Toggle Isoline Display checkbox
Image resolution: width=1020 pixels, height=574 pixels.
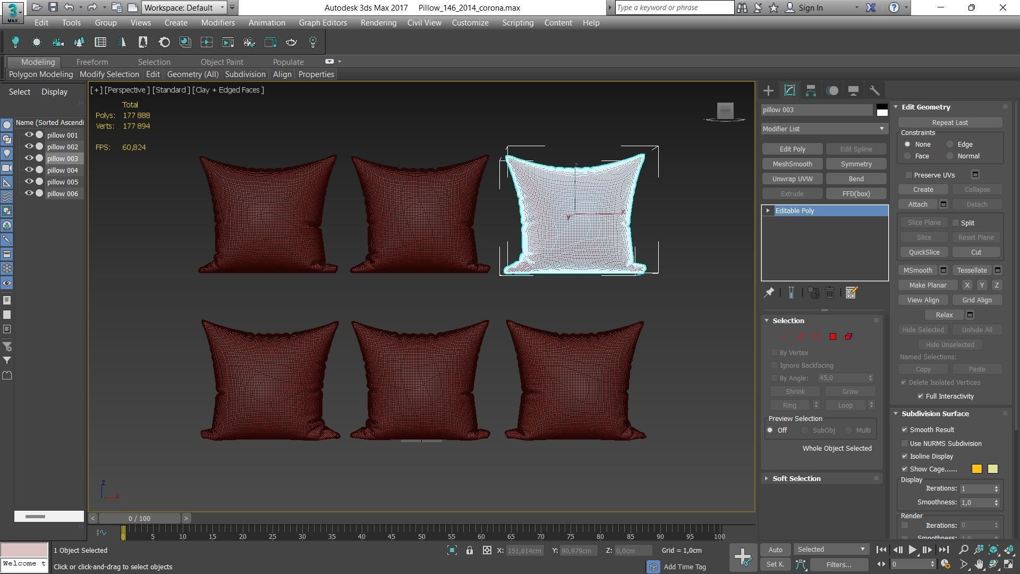(905, 456)
